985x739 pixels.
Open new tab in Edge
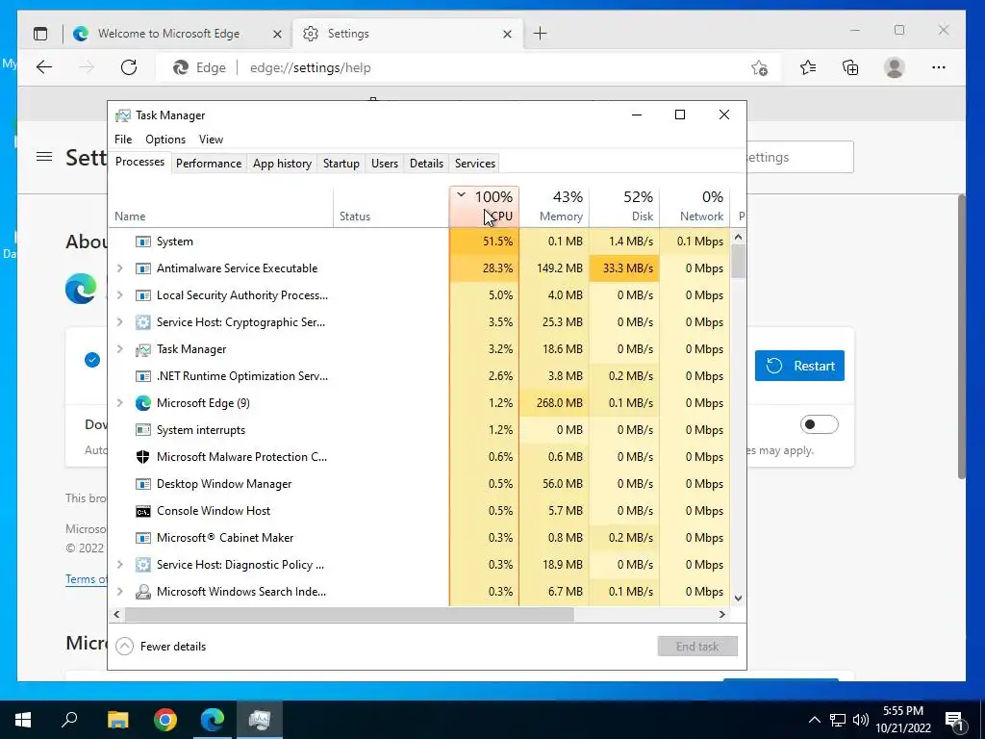point(540,34)
